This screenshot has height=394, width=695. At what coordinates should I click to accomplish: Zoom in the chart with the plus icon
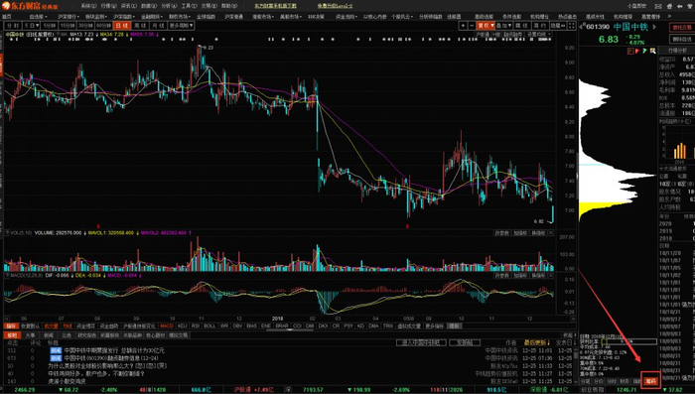(463, 26)
